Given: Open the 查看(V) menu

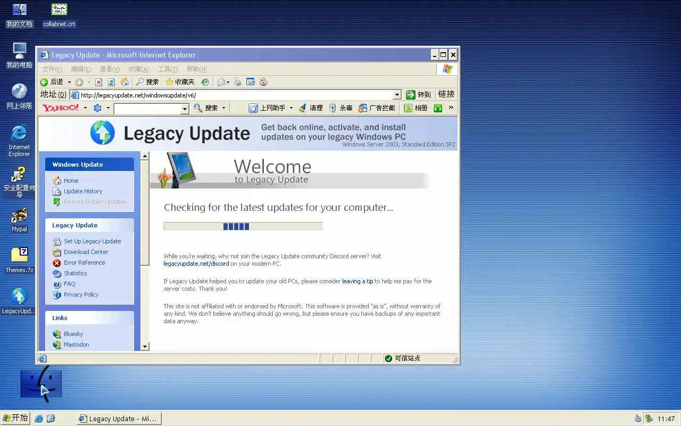Looking at the screenshot, I should [110, 69].
